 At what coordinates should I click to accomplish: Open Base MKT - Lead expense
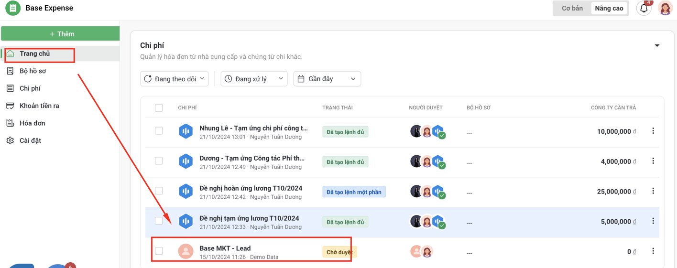coord(225,248)
